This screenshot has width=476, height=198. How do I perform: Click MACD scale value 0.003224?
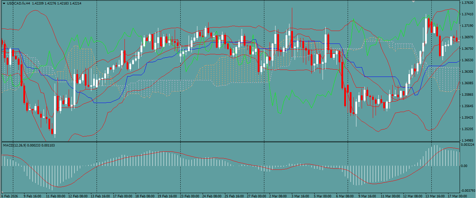tap(468, 144)
